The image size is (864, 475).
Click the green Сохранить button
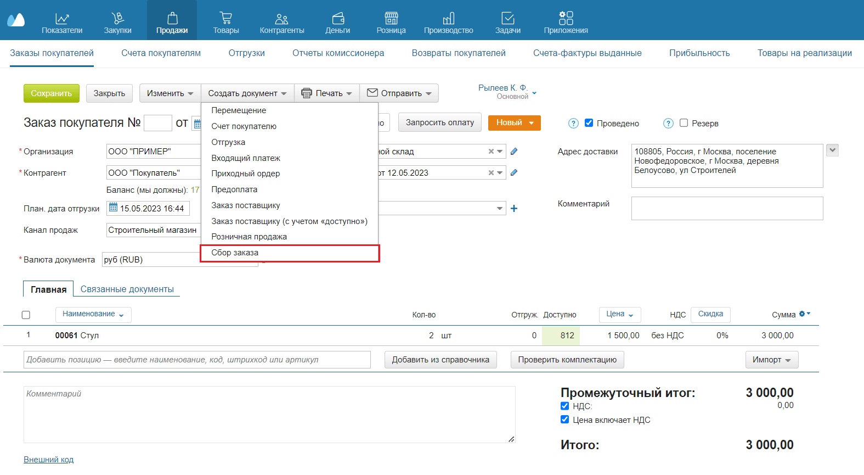point(52,93)
